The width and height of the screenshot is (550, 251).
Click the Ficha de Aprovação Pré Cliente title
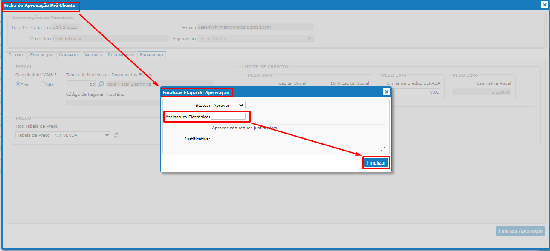40,6
